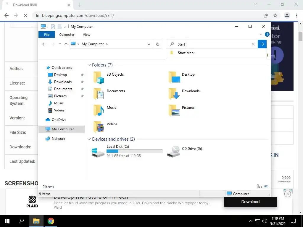303x227 pixels.
Task: Open the Computer ribbon tab
Action: click(67, 35)
